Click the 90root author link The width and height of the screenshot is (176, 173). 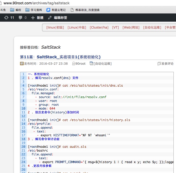pos(81,64)
